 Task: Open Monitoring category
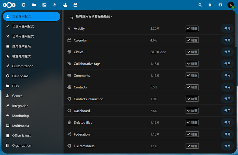click(x=32, y=116)
